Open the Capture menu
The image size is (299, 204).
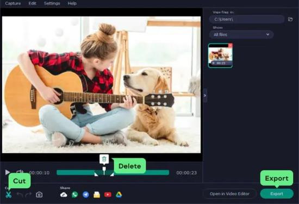[x=13, y=3]
